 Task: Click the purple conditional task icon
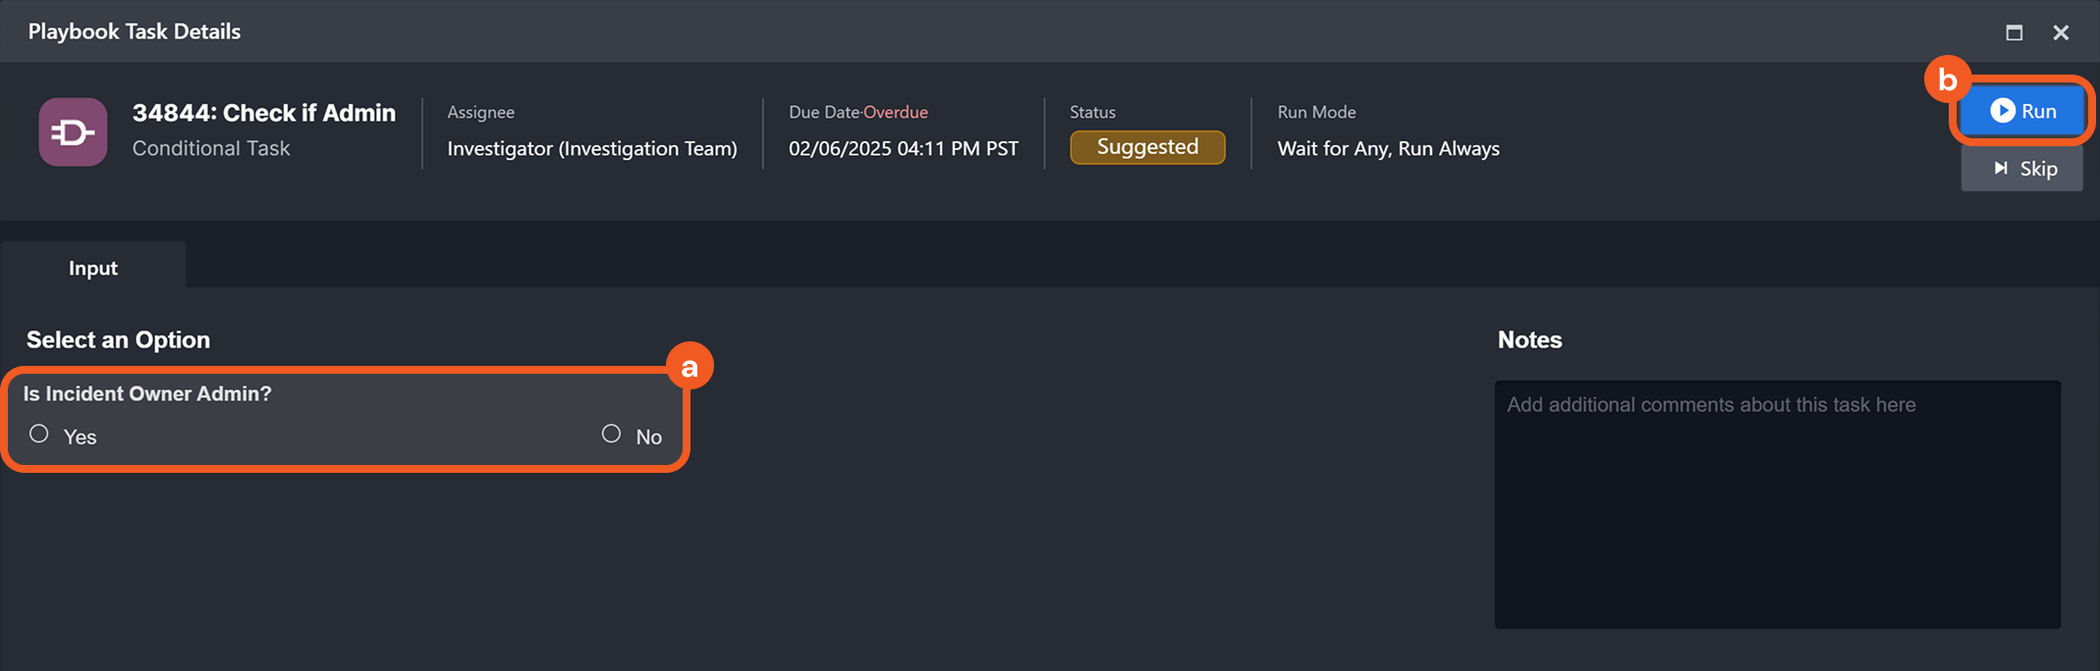73,131
